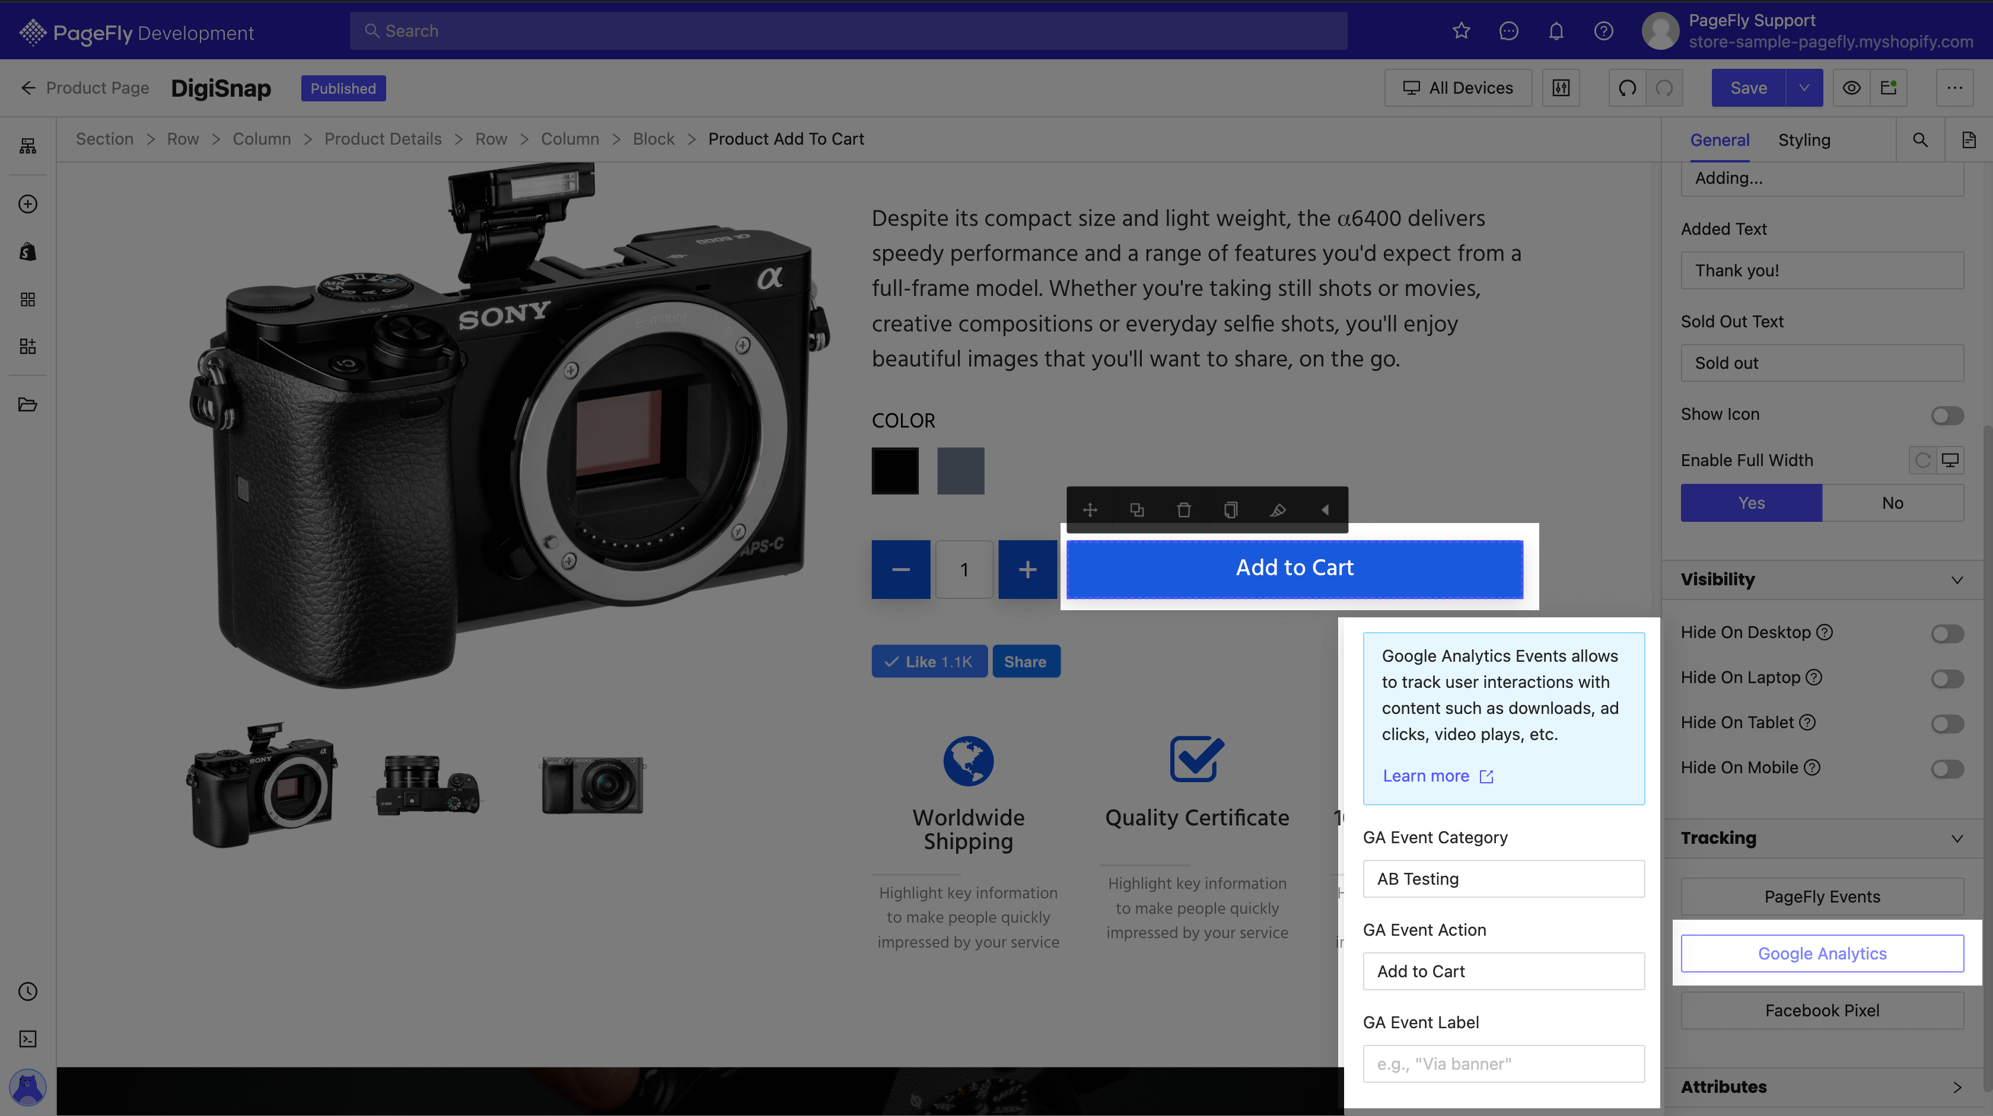Follow the Learn more link

point(1437,776)
